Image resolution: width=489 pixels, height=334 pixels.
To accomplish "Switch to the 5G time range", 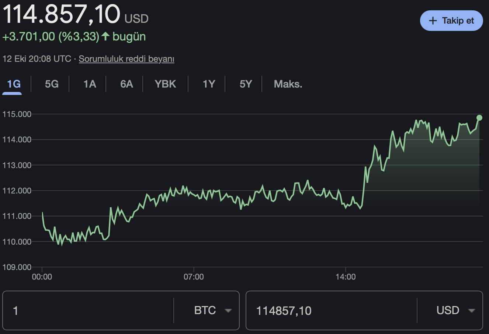I will [52, 84].
